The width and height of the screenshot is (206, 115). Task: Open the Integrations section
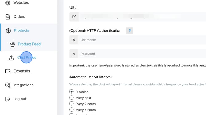point(23,85)
